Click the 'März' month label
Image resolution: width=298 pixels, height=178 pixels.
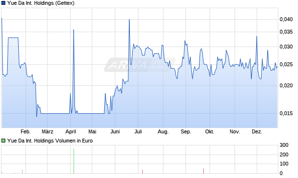point(47,131)
